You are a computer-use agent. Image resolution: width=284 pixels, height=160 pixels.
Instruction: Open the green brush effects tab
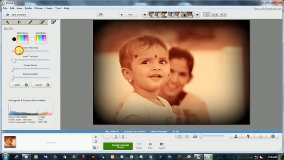point(42,22)
